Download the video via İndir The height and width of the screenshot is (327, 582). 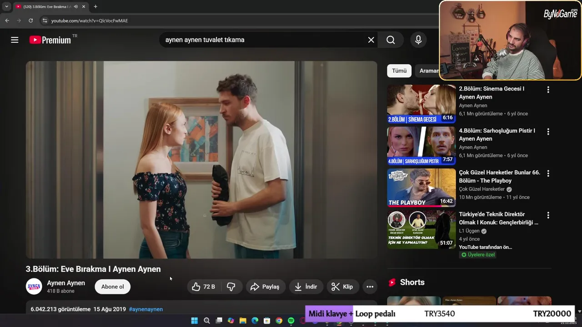[x=306, y=287]
